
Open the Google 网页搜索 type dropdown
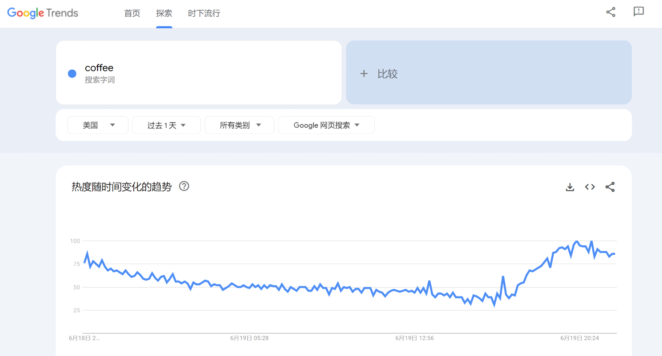[326, 125]
